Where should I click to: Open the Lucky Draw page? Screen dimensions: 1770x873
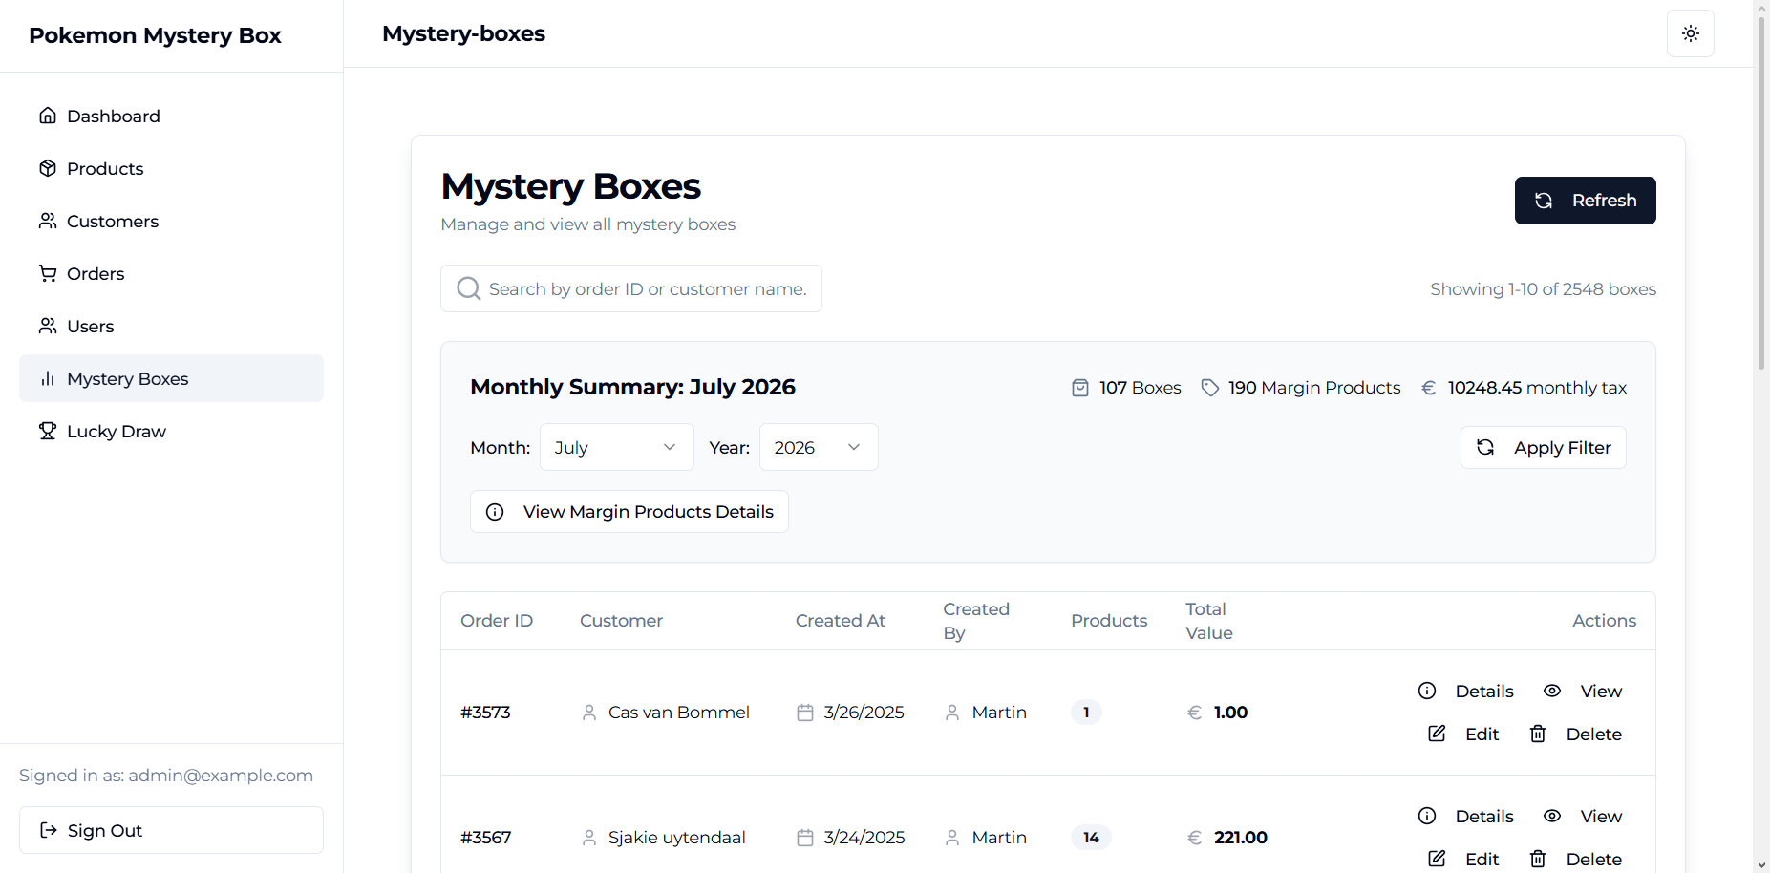click(x=171, y=431)
